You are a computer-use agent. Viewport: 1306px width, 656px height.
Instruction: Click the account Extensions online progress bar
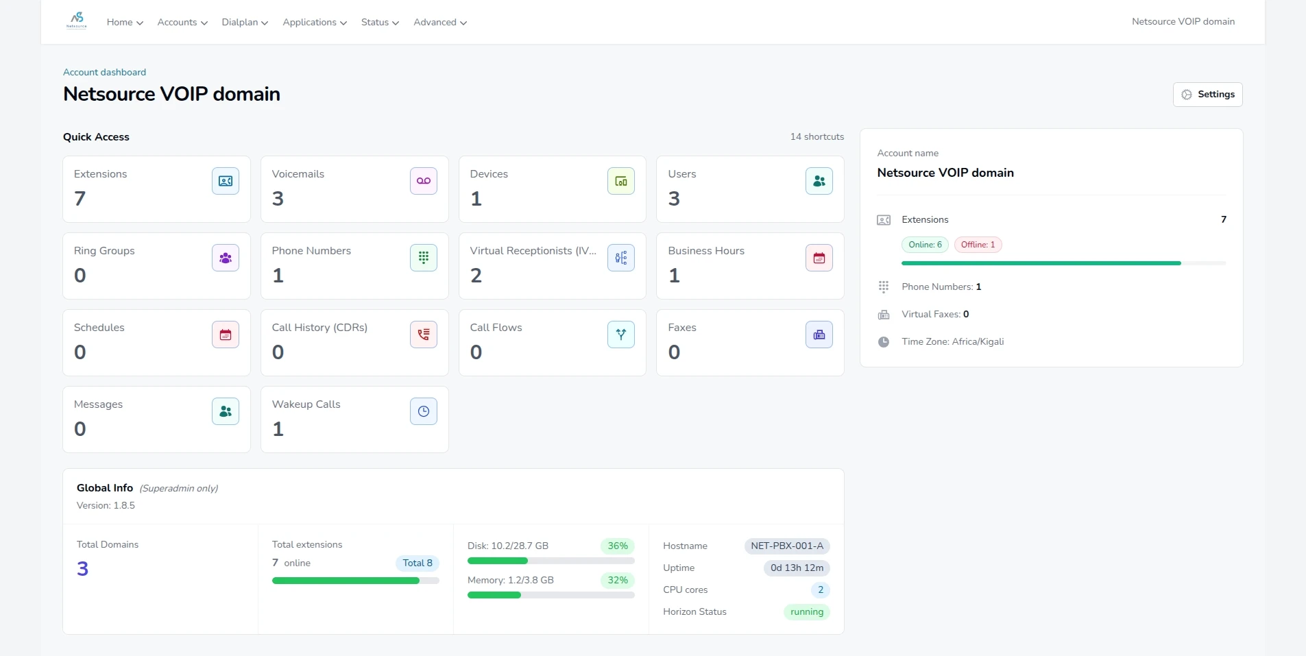click(x=1063, y=263)
